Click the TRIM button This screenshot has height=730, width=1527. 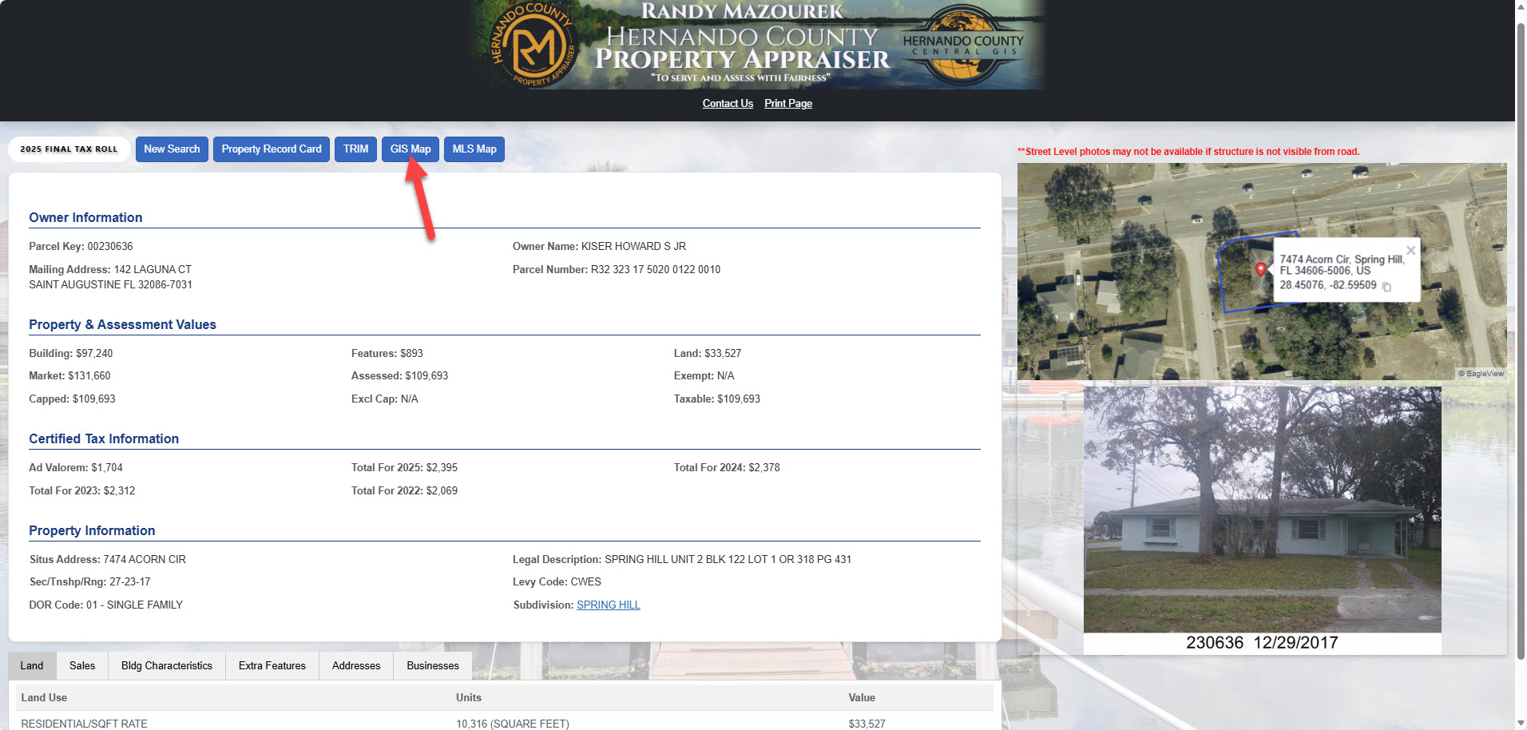click(x=355, y=149)
